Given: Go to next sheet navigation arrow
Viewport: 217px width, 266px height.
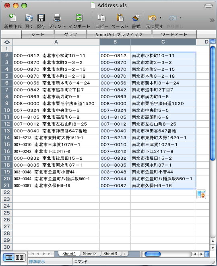Looking at the screenshot, I should coord(44,254).
